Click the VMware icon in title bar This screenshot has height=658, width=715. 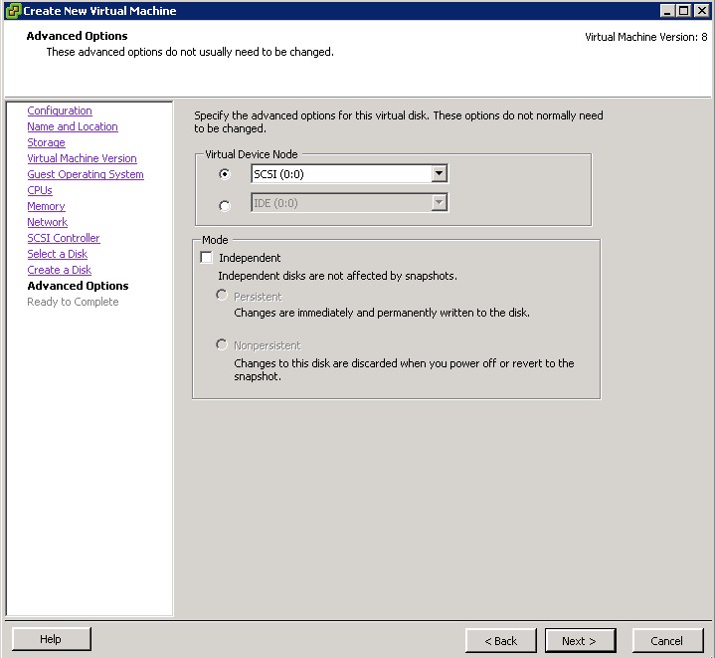click(12, 10)
